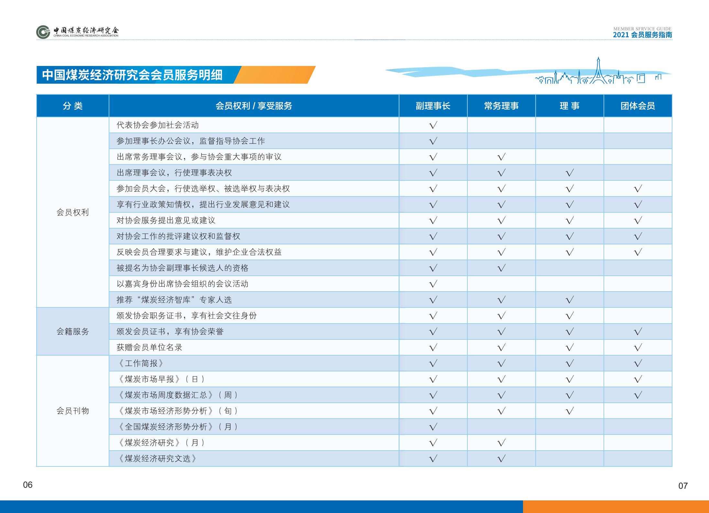This screenshot has height=513, width=709.
Task: Click the row 代表协会参加社会活动
Action: [x=390, y=125]
